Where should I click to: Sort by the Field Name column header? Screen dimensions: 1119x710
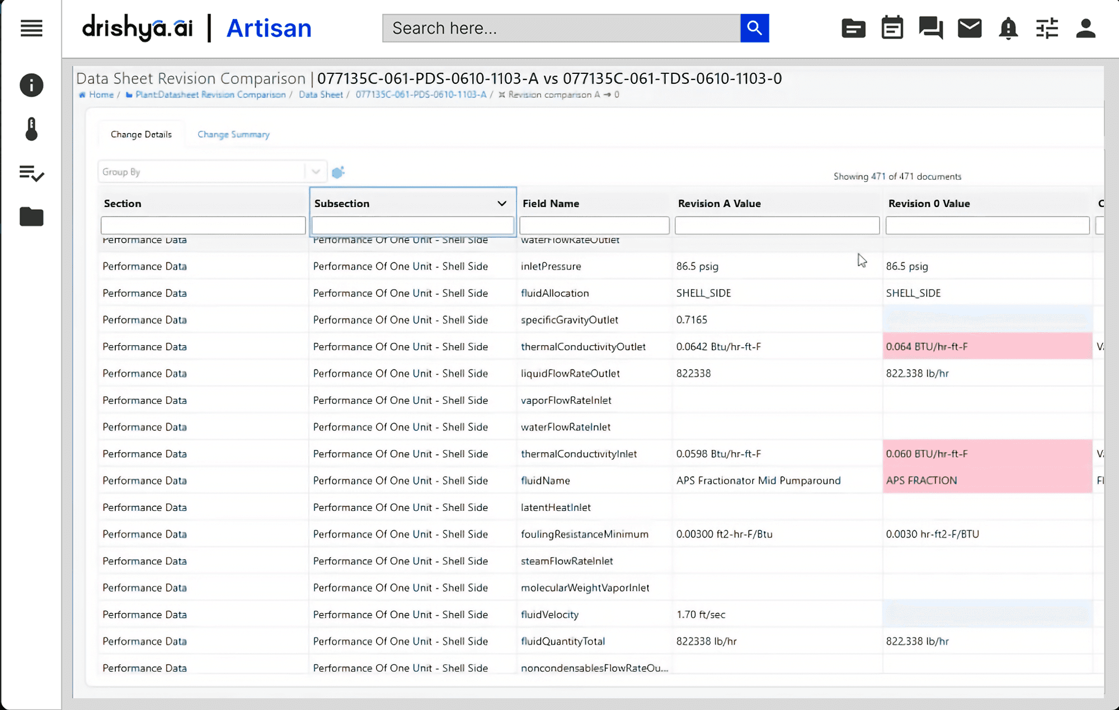click(x=551, y=204)
